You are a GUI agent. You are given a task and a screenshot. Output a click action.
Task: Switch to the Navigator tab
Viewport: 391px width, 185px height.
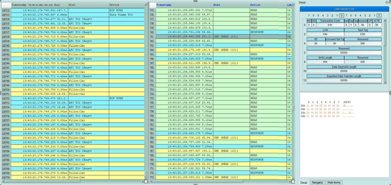pyautogui.click(x=317, y=182)
